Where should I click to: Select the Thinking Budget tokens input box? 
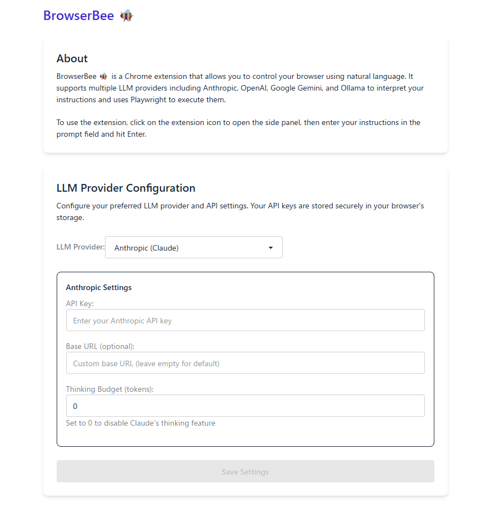point(245,406)
